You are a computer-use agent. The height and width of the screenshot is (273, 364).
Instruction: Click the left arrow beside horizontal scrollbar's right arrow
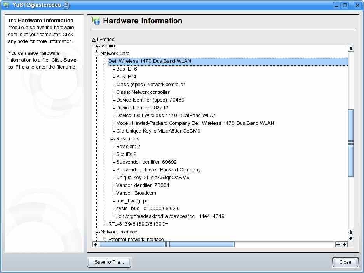(338, 244)
